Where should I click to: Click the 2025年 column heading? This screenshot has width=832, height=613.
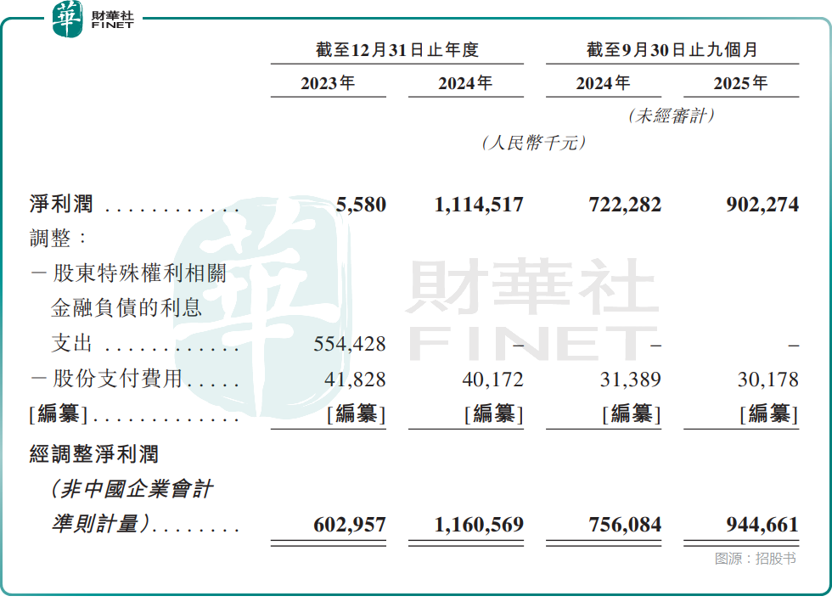740,83
